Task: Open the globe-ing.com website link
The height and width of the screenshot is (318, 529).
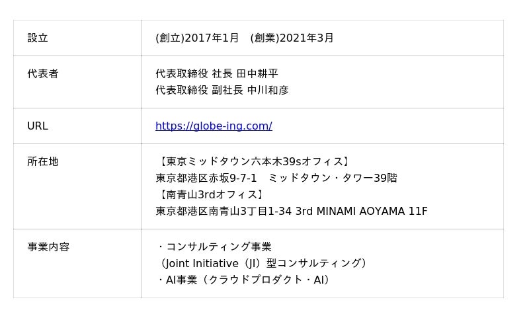Action: pyautogui.click(x=214, y=126)
